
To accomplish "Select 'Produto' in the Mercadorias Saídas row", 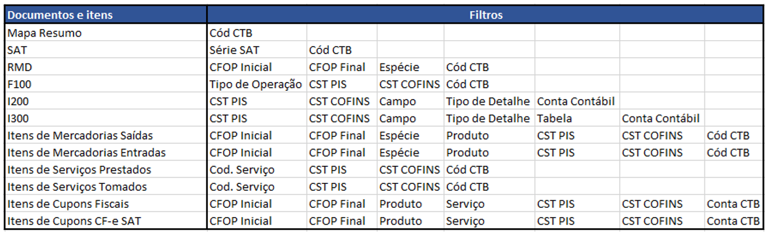I will (467, 136).
